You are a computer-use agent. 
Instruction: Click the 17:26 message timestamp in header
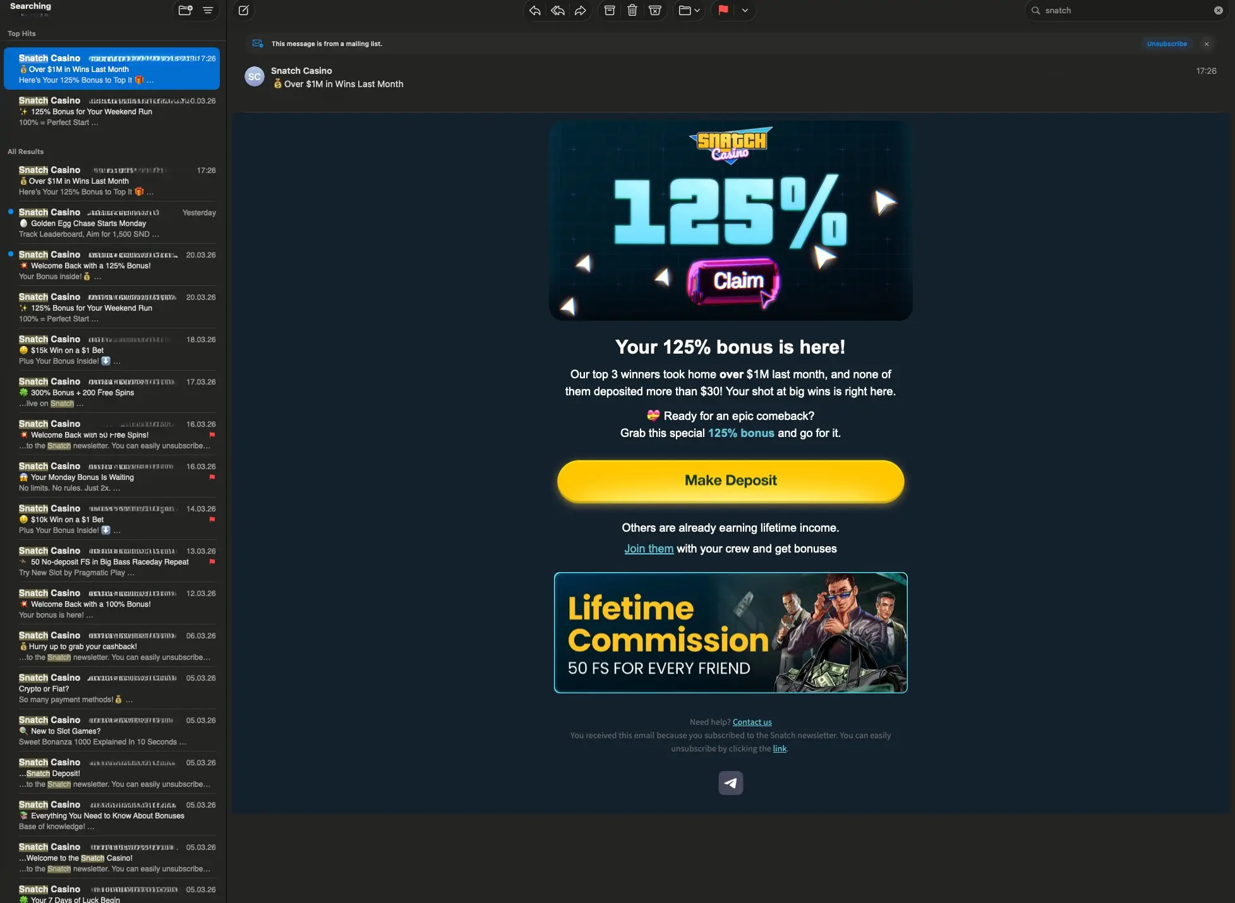click(1206, 71)
